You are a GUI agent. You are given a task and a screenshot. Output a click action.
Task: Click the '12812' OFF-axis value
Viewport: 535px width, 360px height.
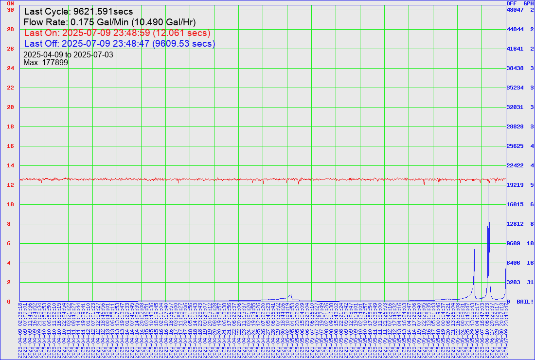515,224
